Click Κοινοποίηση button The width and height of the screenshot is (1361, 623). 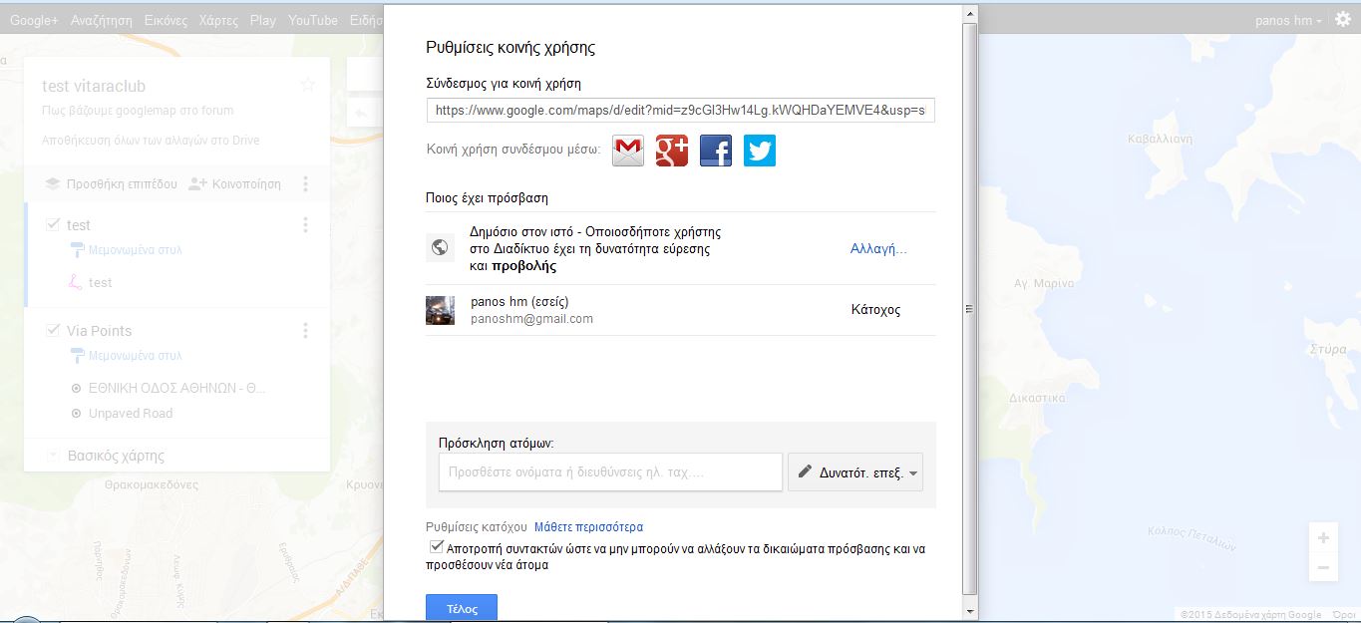coord(234,183)
